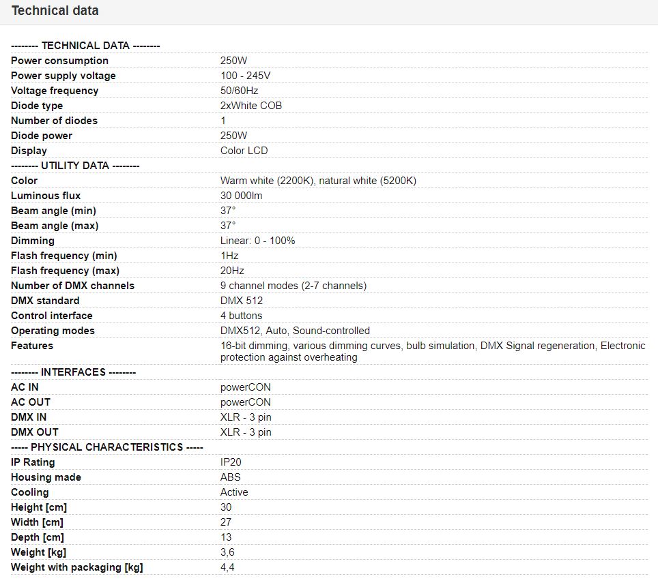Viewport: 658px width, 585px height.
Task: Select the 16-bit dimming features description
Action: click(433, 352)
